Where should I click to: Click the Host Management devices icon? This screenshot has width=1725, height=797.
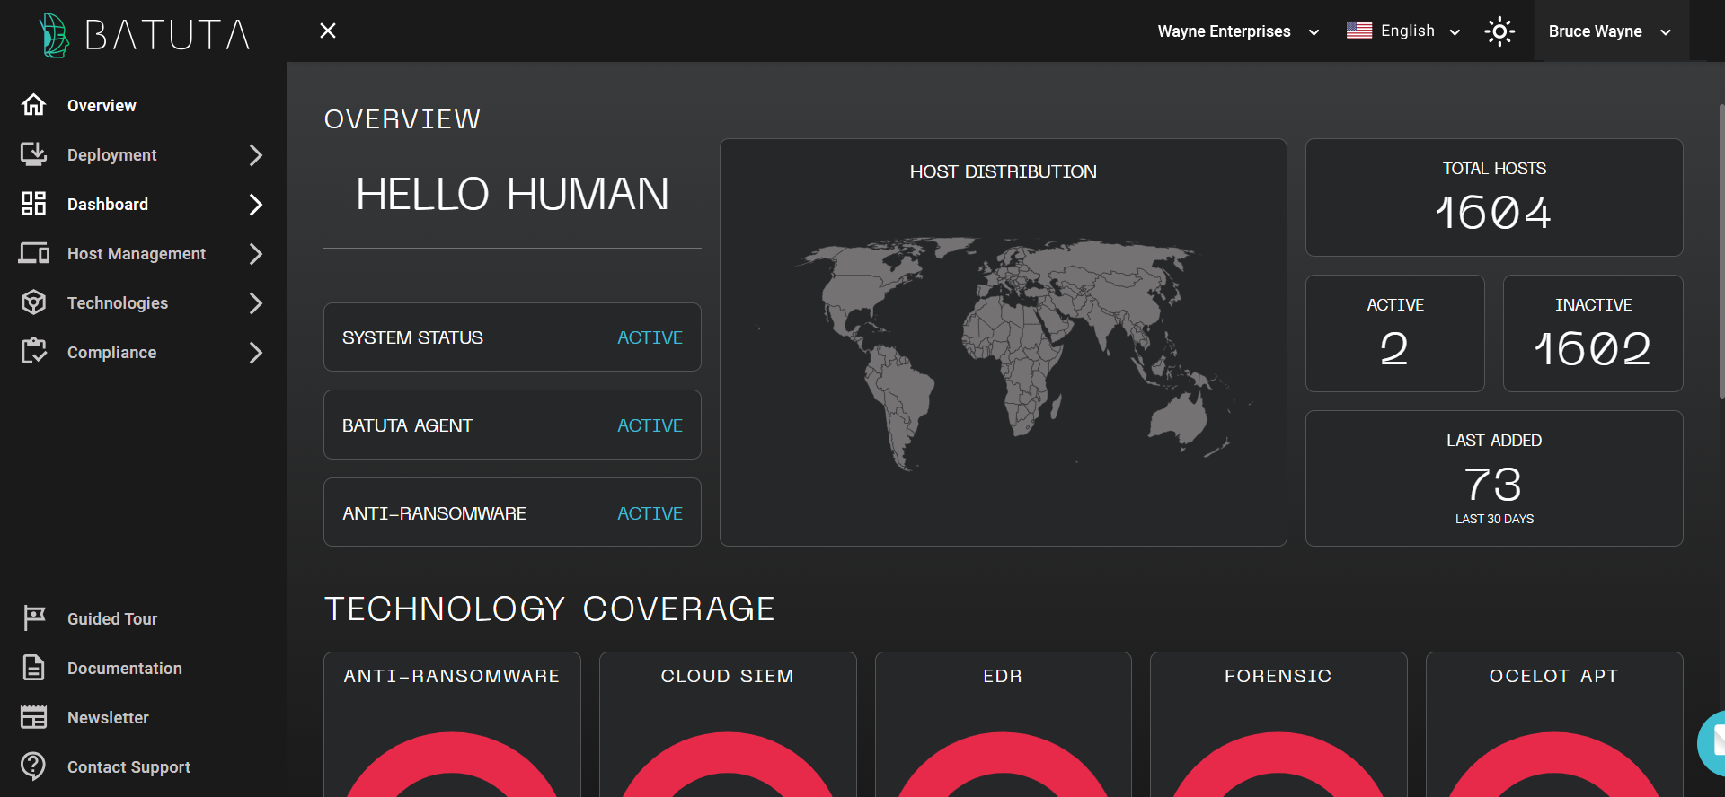33,253
